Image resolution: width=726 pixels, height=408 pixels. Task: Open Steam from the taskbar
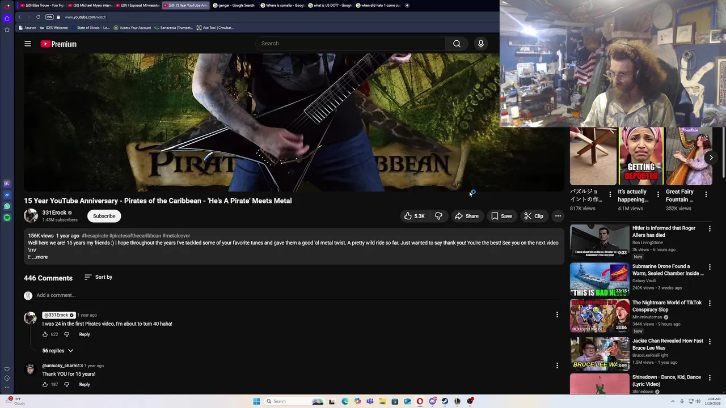pos(445,401)
